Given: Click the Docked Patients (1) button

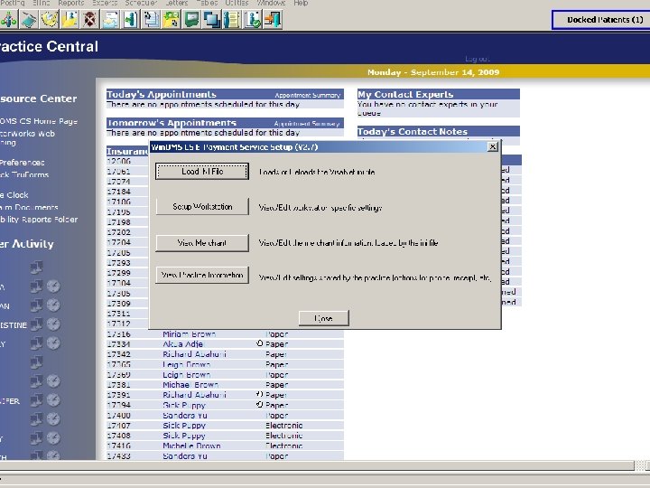Looking at the screenshot, I should pyautogui.click(x=602, y=20).
